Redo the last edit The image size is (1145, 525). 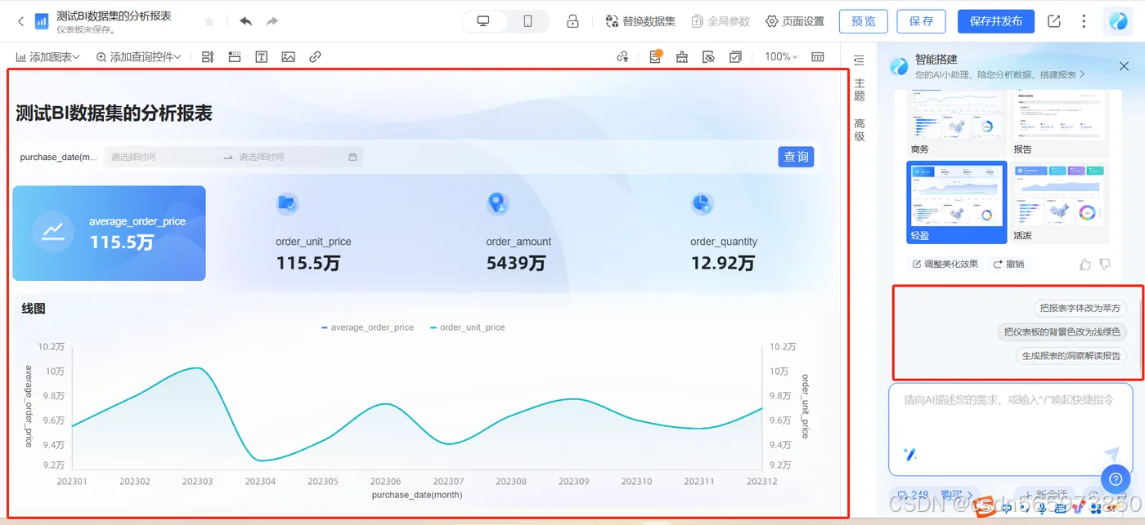(x=272, y=21)
